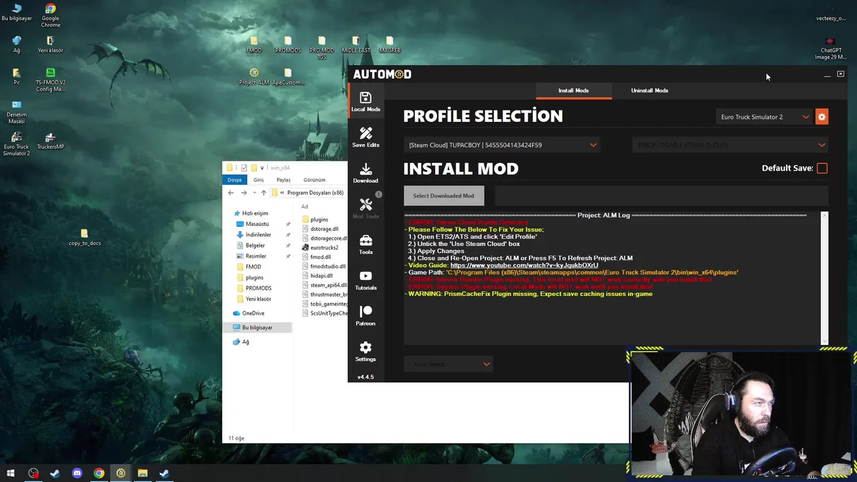Click Explorer address bar Program Dosyaları path

tap(315, 193)
